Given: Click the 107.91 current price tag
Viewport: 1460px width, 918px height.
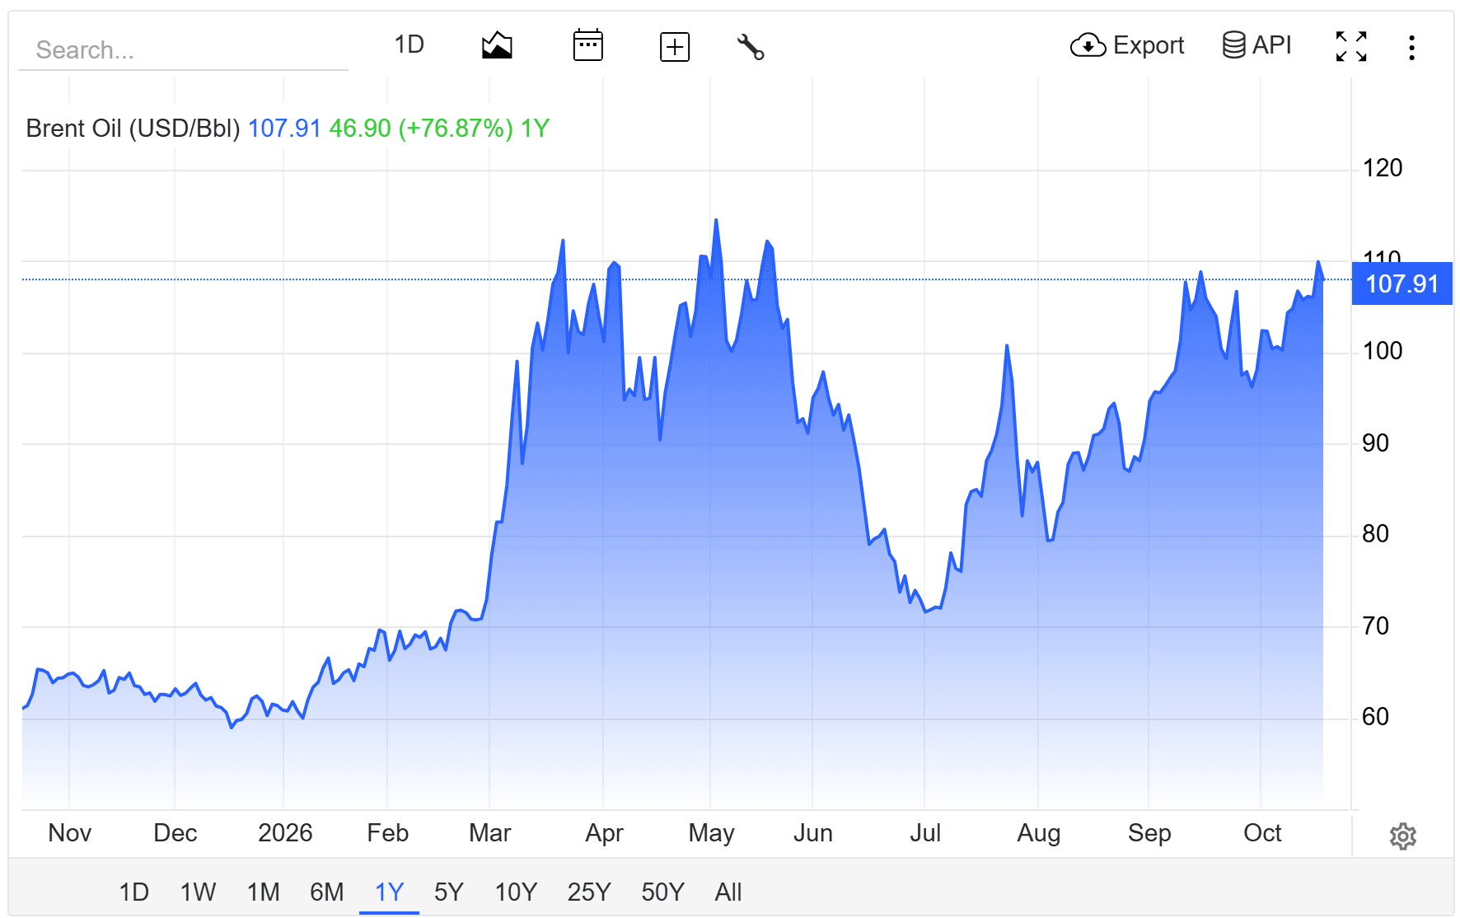Looking at the screenshot, I should pyautogui.click(x=1402, y=283).
